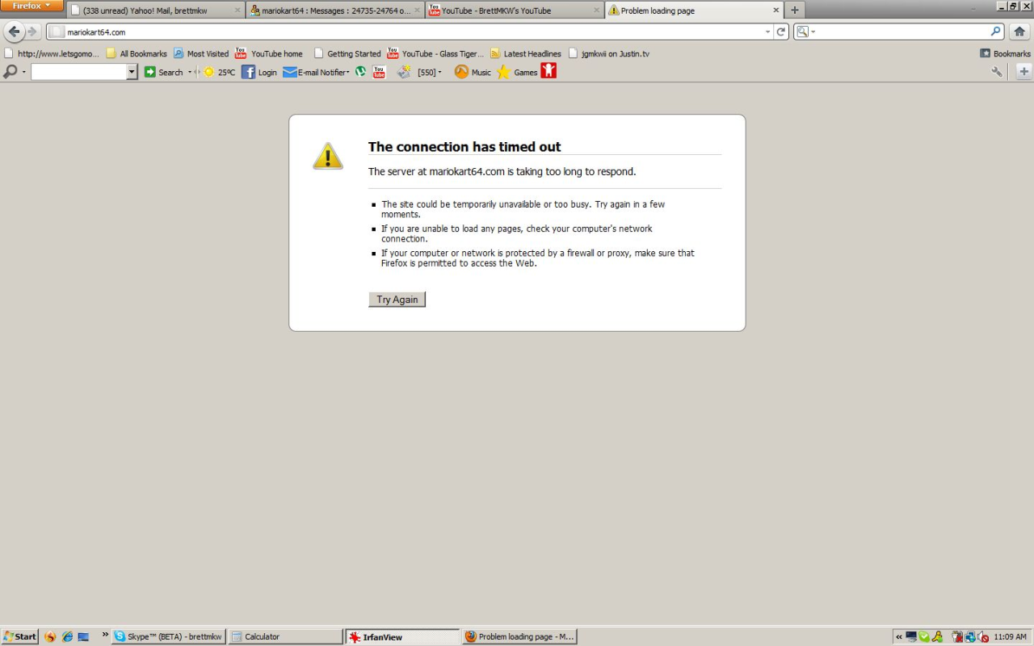
Task: Open the Most Visited bookmarks folder
Action: coord(201,53)
